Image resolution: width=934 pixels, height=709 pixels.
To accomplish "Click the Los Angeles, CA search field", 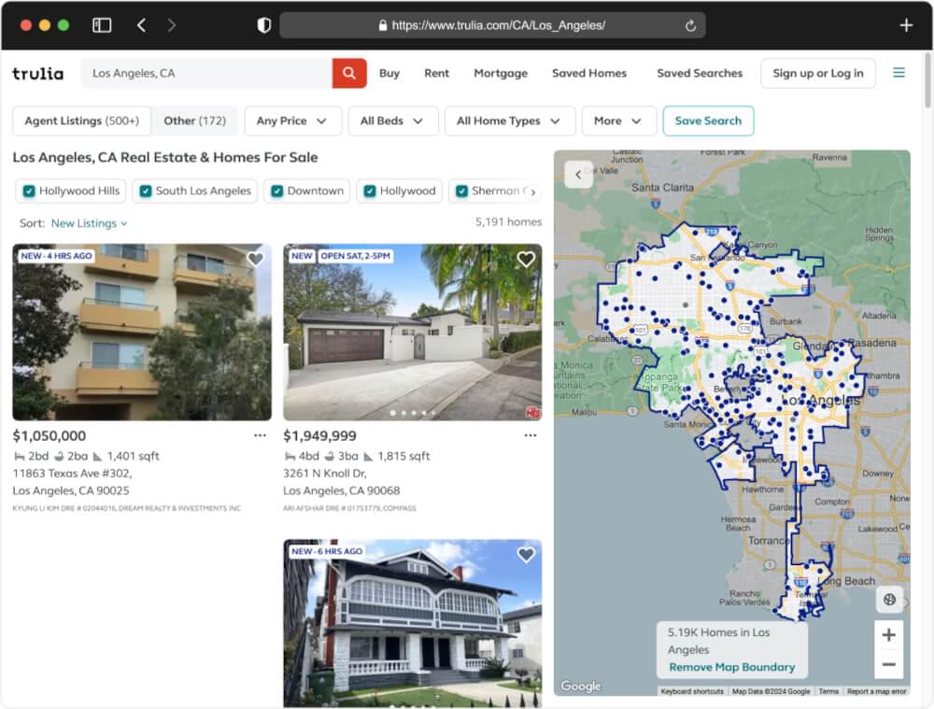I will (x=205, y=72).
